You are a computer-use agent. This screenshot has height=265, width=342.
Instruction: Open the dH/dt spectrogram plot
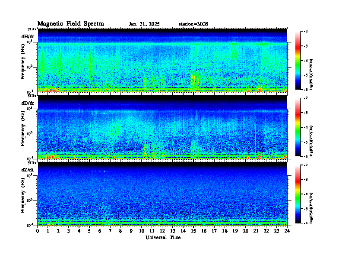pos(162,60)
